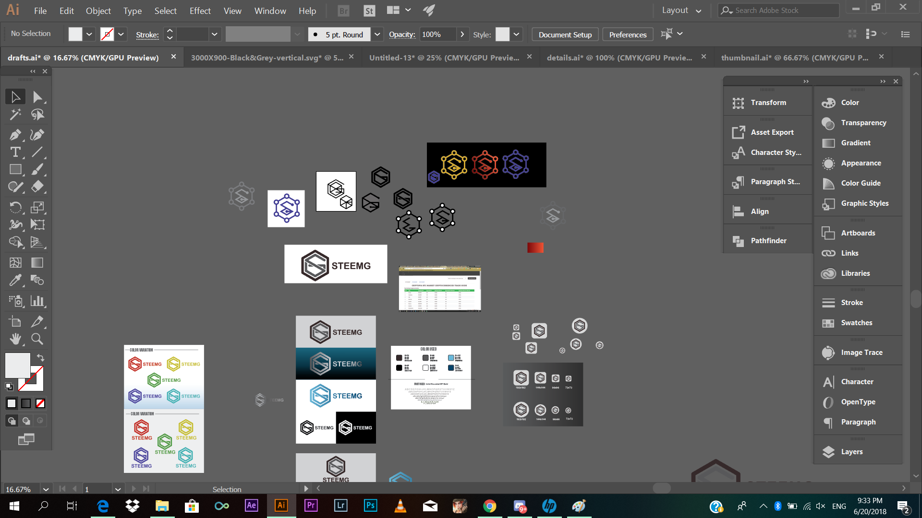The height and width of the screenshot is (518, 922).
Task: Switch to thumbnail.ai document tab
Action: 795,58
